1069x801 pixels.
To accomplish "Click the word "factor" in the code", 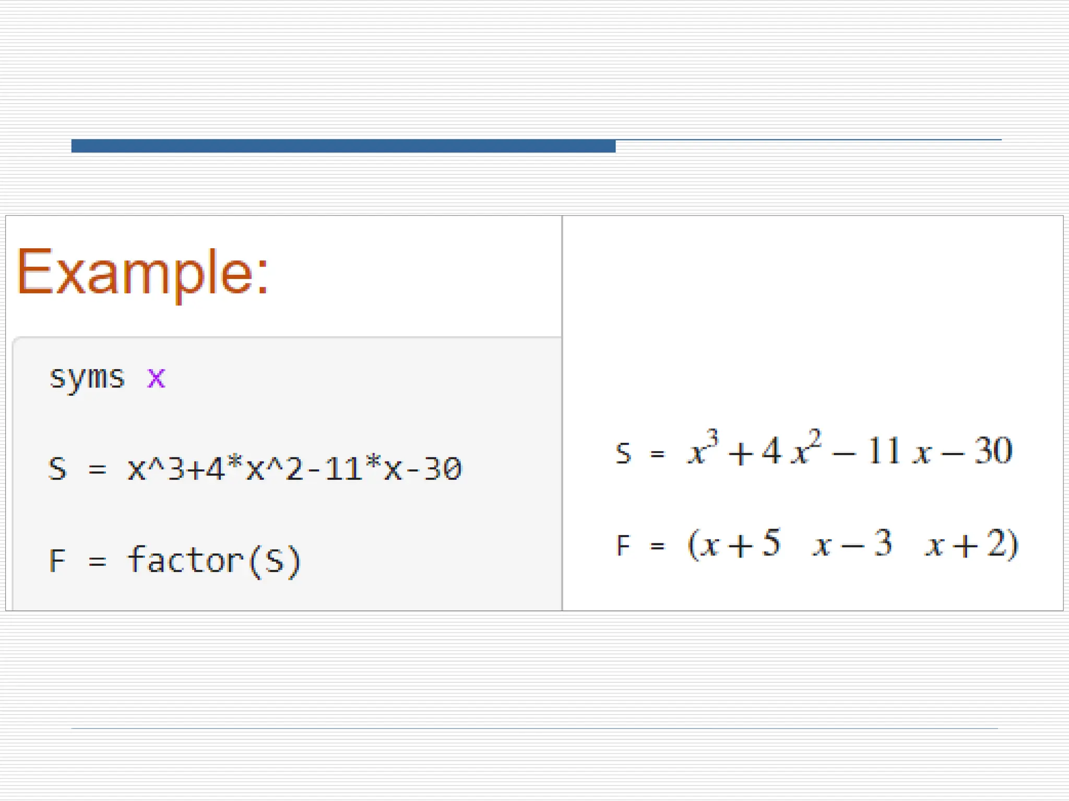I will [x=186, y=560].
